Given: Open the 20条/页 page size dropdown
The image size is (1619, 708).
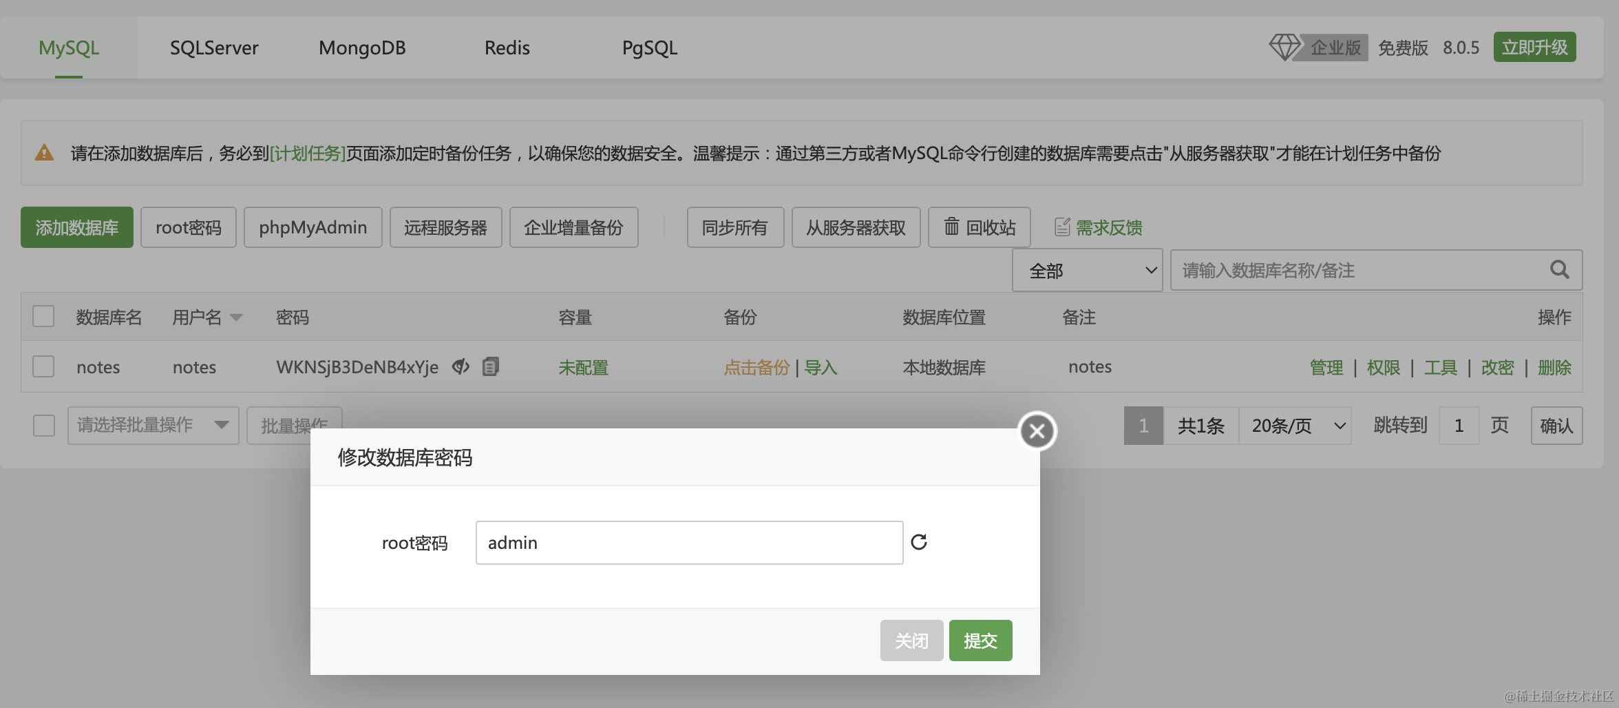Looking at the screenshot, I should coord(1295,426).
